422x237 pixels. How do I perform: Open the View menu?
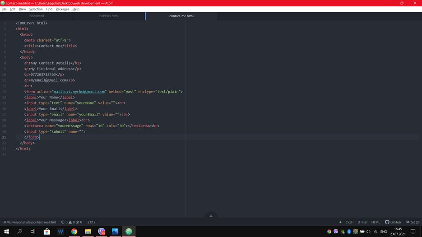(22, 9)
